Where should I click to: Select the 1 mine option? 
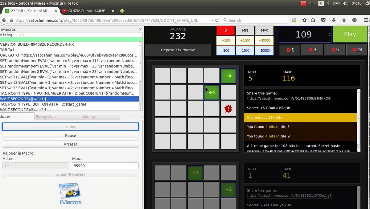[x=290, y=49]
